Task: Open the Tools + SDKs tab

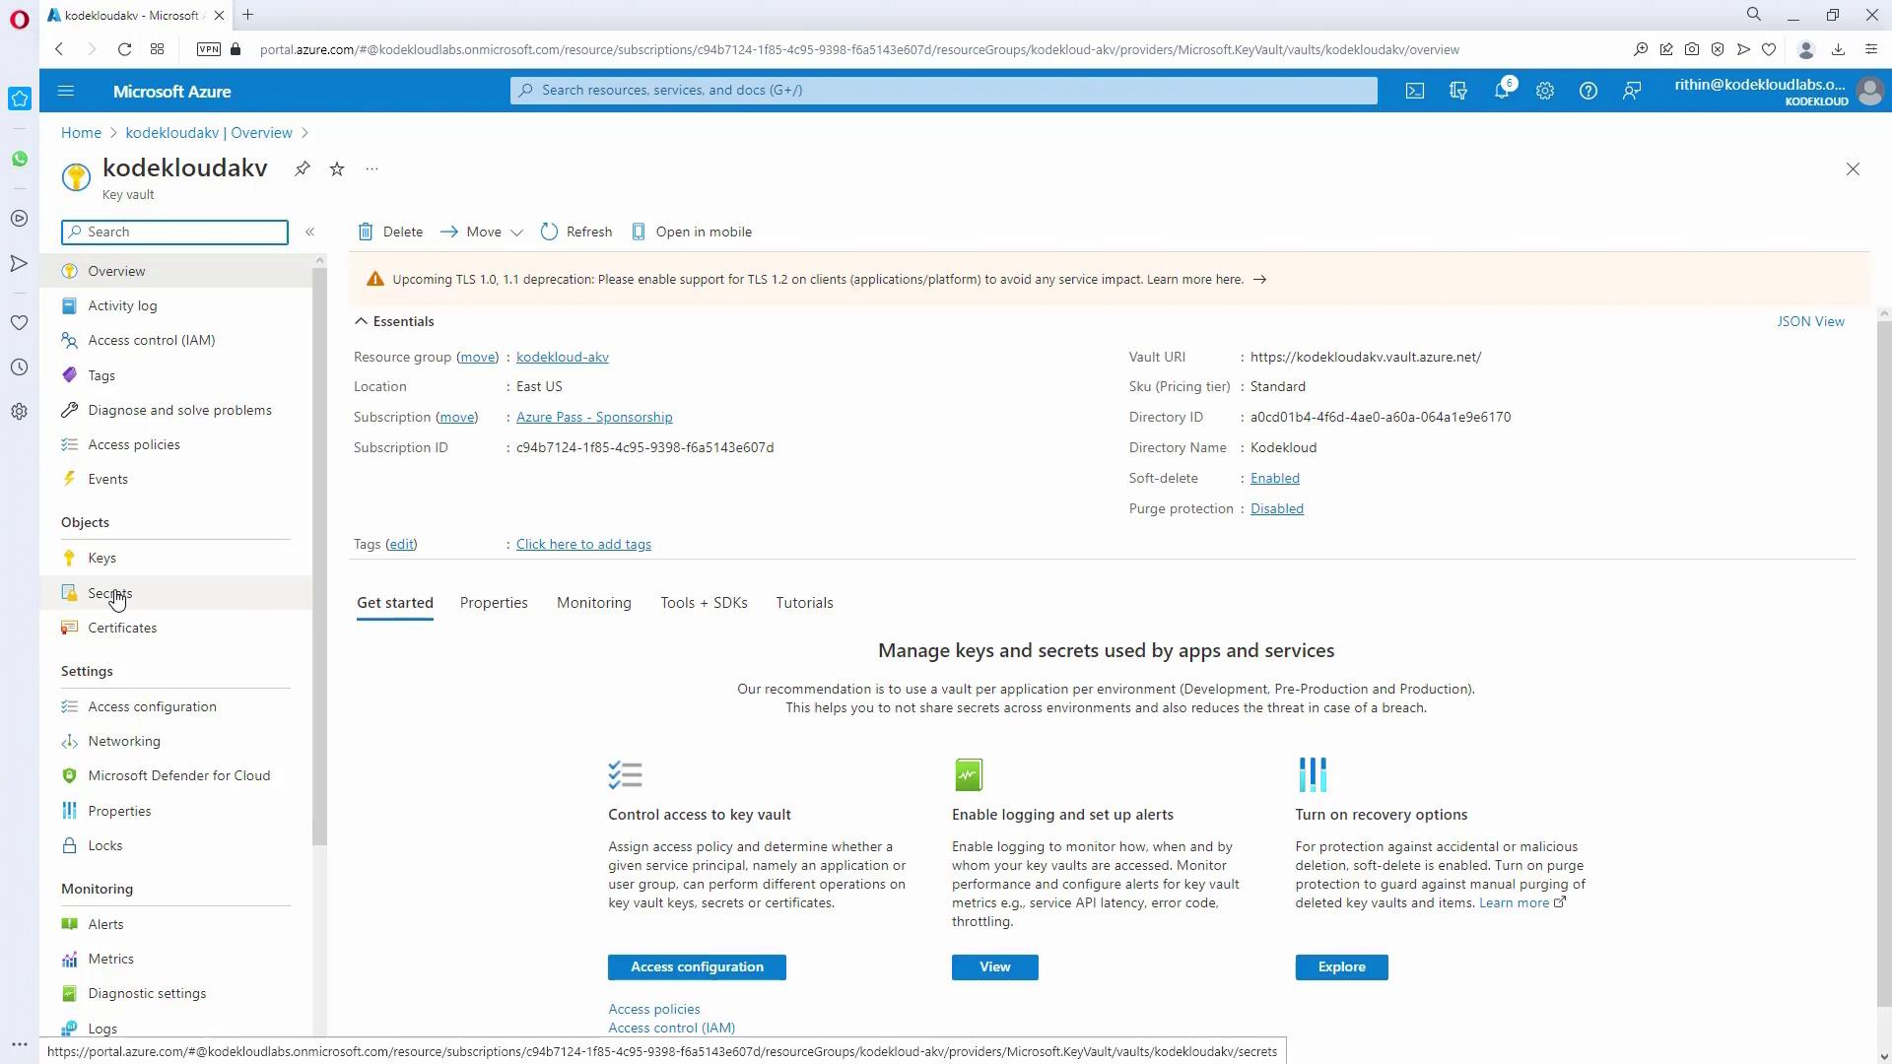Action: [x=704, y=603]
